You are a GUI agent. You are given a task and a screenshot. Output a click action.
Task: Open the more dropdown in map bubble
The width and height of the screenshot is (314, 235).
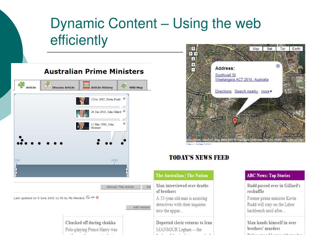[x=266, y=91]
